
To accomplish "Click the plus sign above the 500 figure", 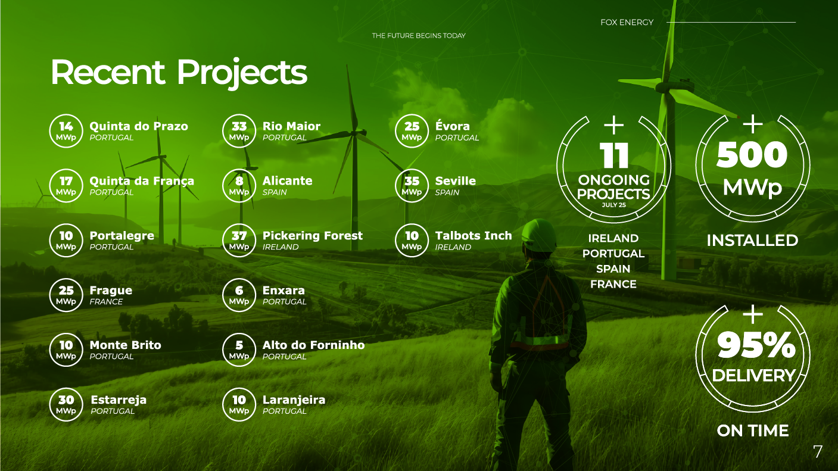I will pyautogui.click(x=753, y=124).
